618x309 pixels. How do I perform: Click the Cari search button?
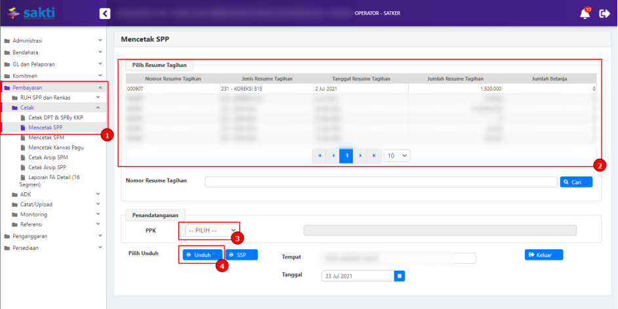[x=575, y=182]
